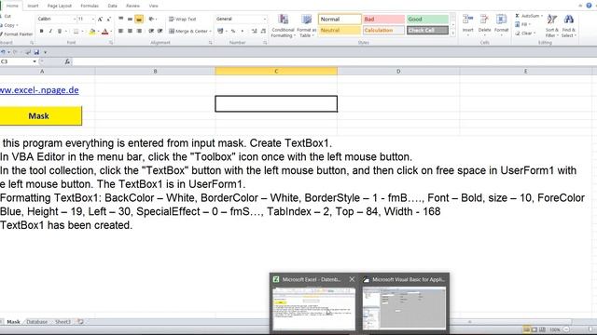Click Insert cells icon
Screen dimensions: 597x335
tap(468, 19)
